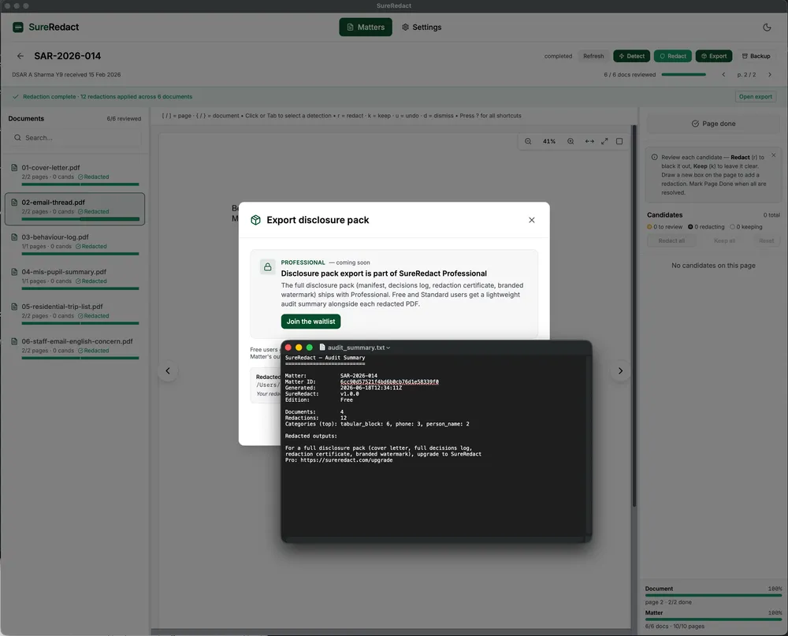Click the zoom in magnifier icon
Viewport: 788px width, 636px height.
coord(571,141)
